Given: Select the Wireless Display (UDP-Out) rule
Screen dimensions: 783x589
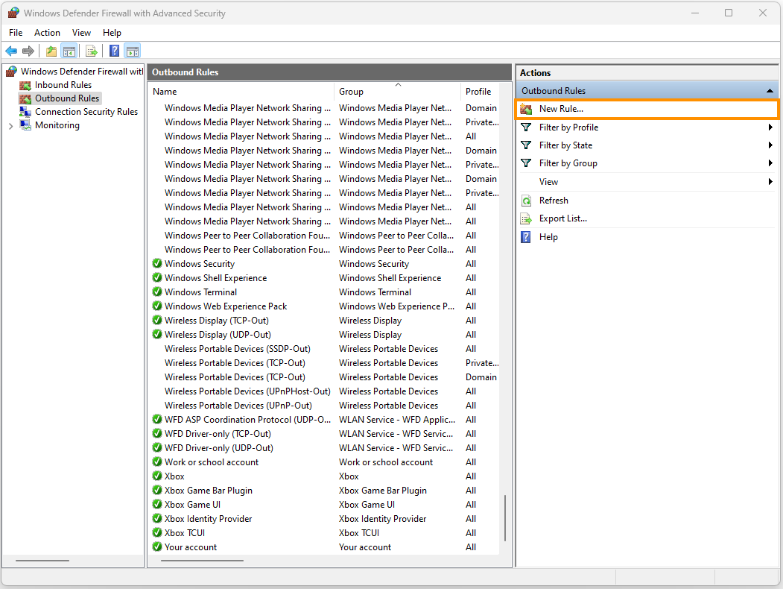Looking at the screenshot, I should [218, 334].
